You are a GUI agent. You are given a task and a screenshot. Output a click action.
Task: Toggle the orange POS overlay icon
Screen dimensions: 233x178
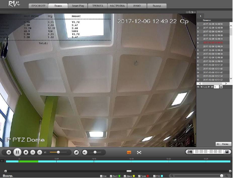pos(129,153)
